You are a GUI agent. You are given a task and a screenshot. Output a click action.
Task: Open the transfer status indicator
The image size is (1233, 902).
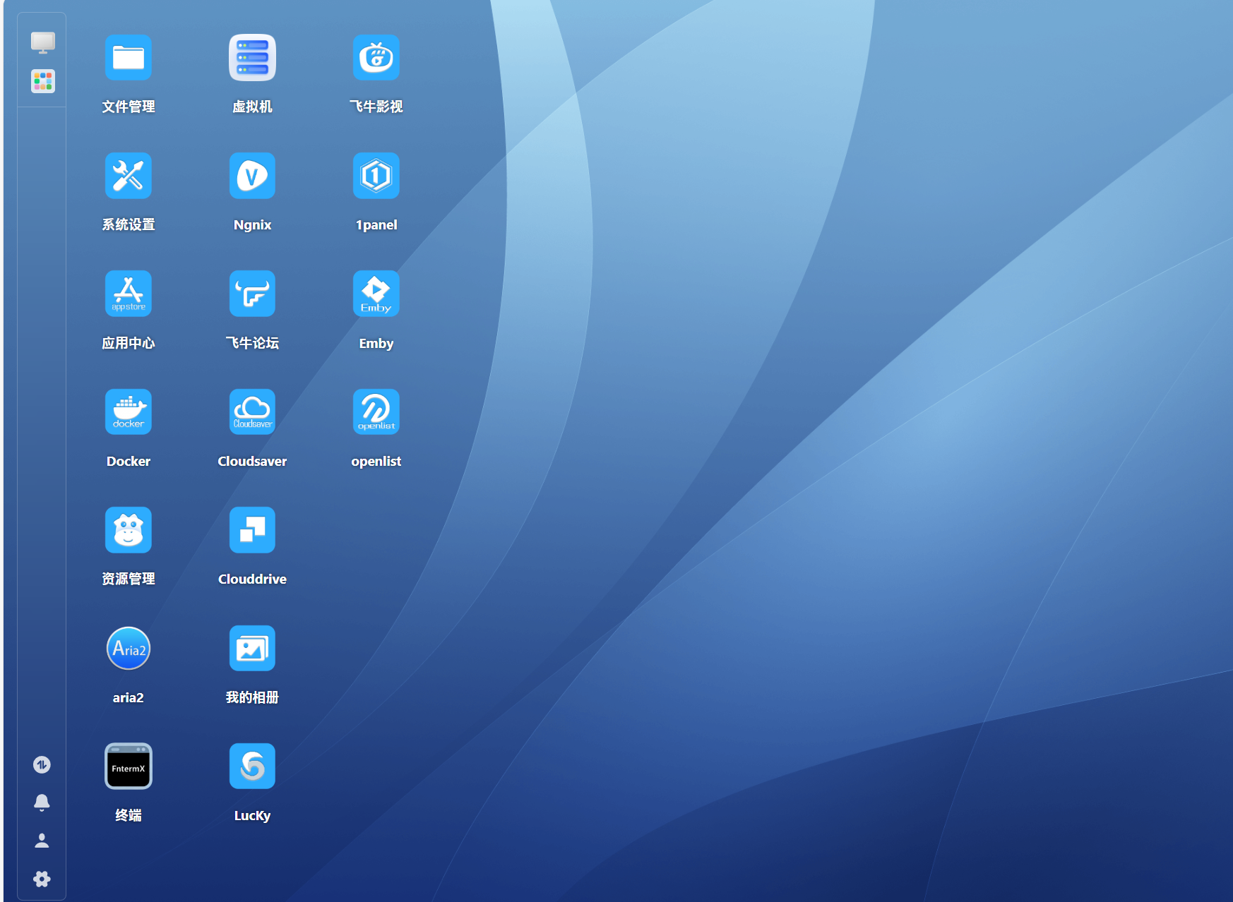click(42, 764)
